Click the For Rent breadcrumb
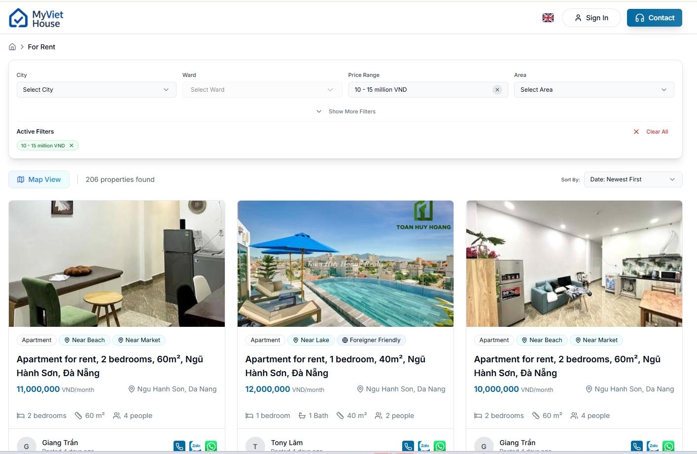The width and height of the screenshot is (697, 454). point(41,47)
